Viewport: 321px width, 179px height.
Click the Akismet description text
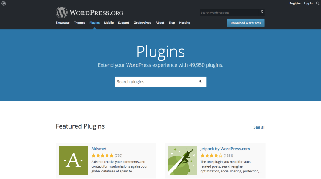pos(120,166)
